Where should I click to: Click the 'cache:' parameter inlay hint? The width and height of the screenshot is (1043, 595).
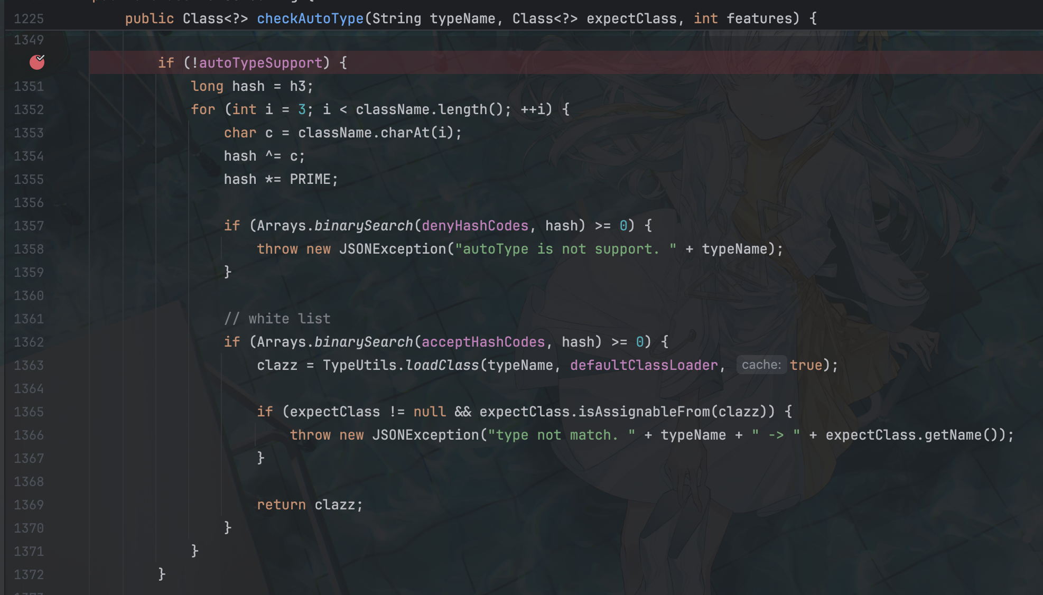[761, 365]
